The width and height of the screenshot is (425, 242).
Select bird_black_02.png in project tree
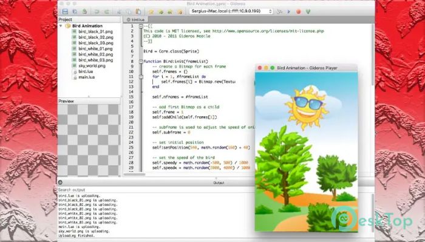pyautogui.click(x=96, y=38)
